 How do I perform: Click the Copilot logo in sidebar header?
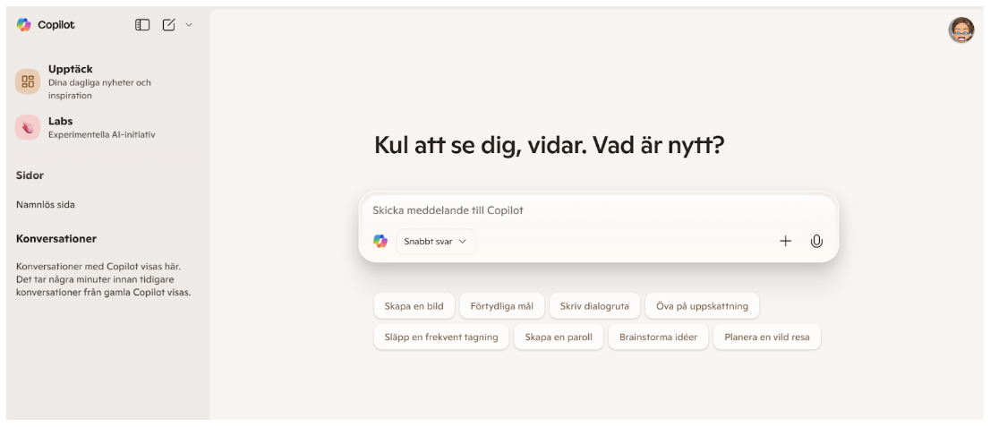23,25
